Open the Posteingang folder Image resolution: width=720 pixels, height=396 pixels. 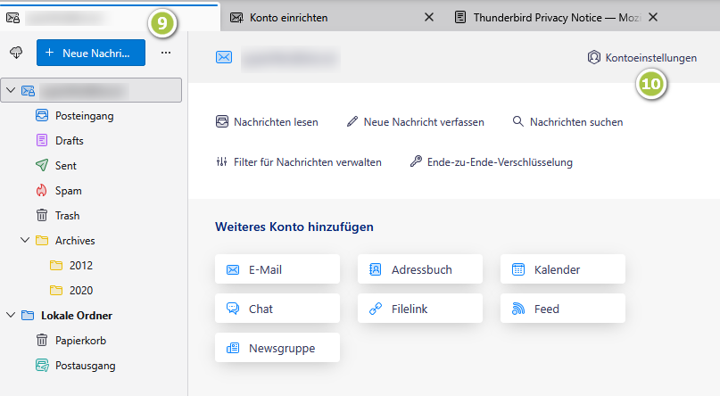click(x=85, y=116)
